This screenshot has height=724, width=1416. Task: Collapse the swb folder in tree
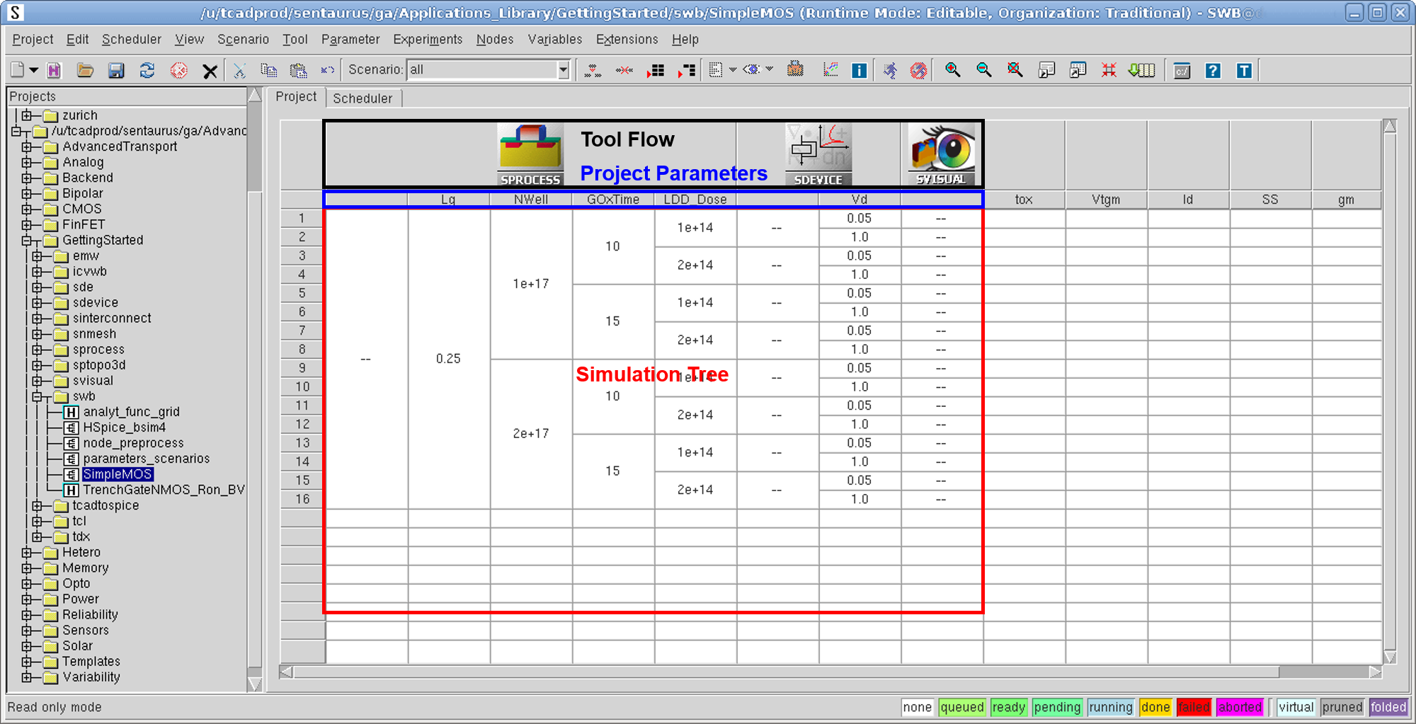coord(38,396)
